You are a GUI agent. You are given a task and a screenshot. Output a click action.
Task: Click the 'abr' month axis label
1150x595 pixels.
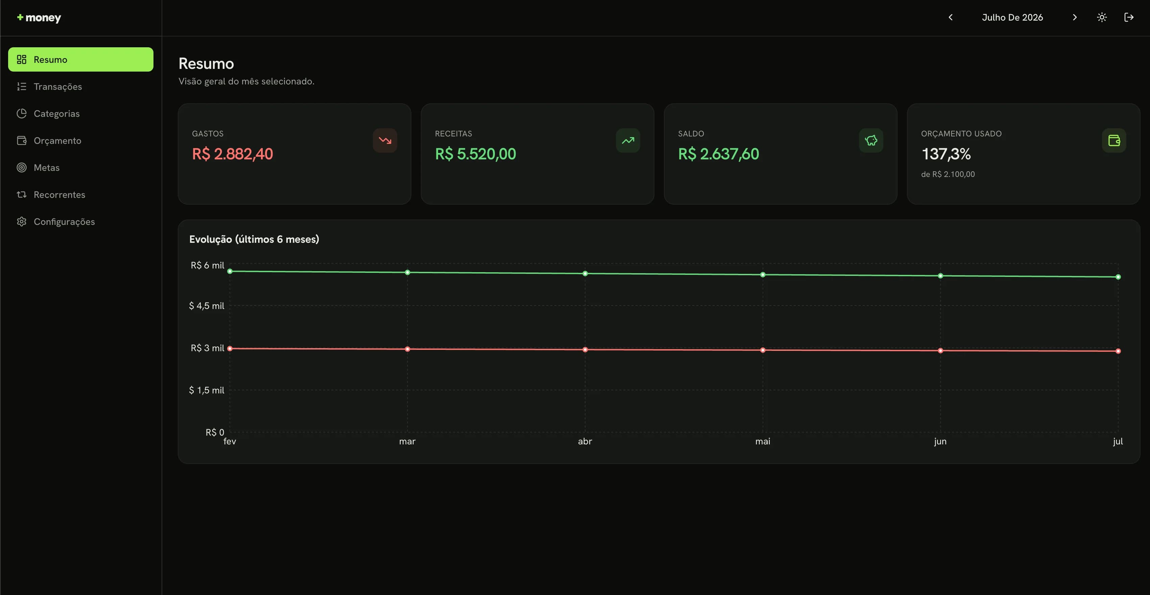click(585, 442)
